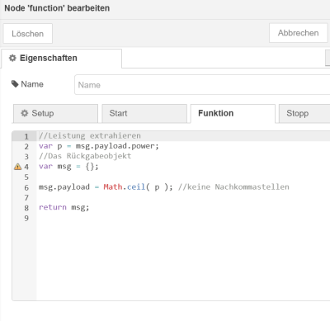330x321 pixels.
Task: Place cursor on 'var p = msg.payload.power;' line
Action: [99, 146]
